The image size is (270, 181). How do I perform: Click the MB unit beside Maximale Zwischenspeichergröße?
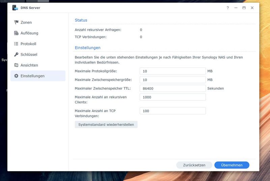tap(210, 80)
